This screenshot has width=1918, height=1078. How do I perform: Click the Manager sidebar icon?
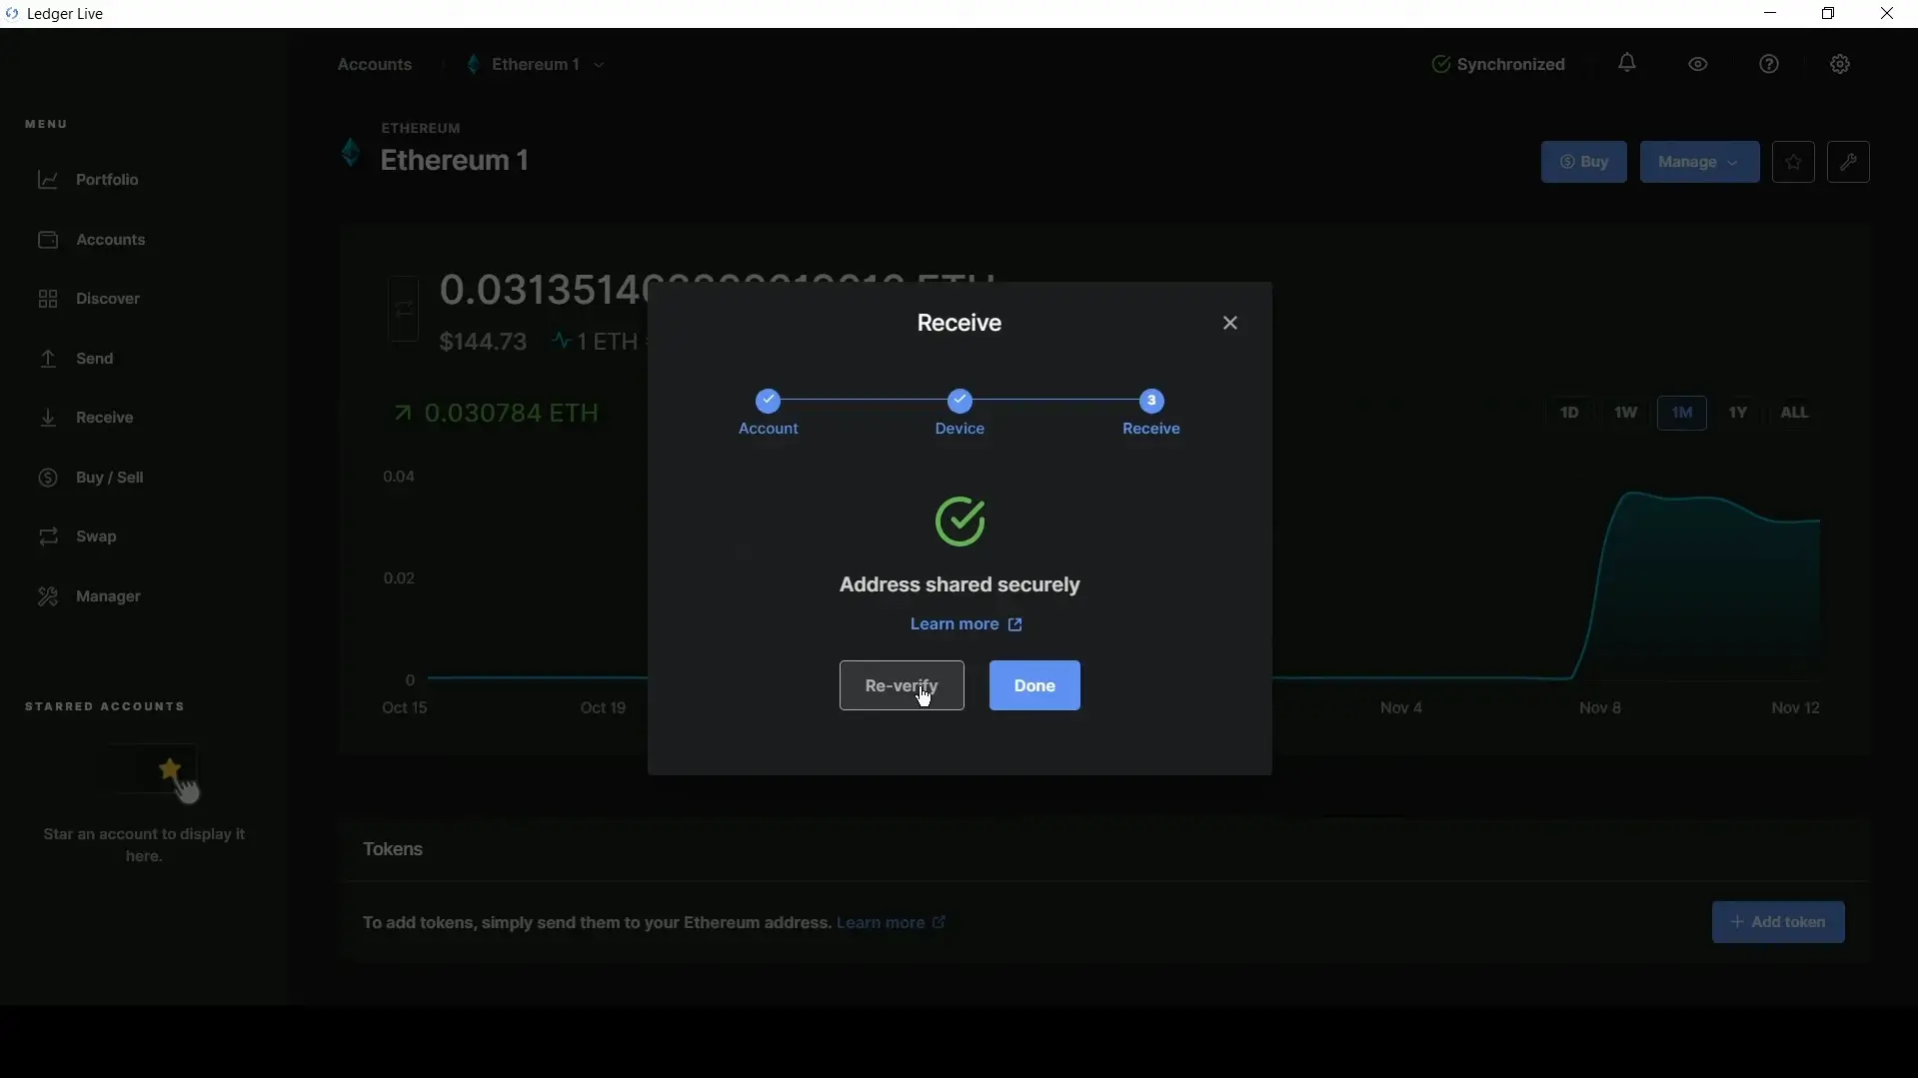[x=48, y=596]
